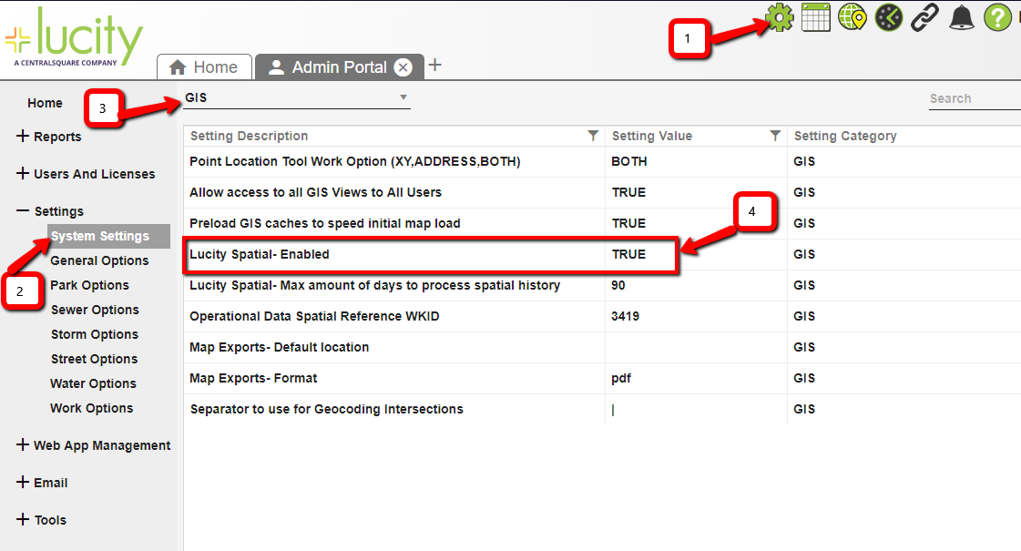Open Sewer Options
Screen dimensions: 1021x551
pyautogui.click(x=95, y=310)
